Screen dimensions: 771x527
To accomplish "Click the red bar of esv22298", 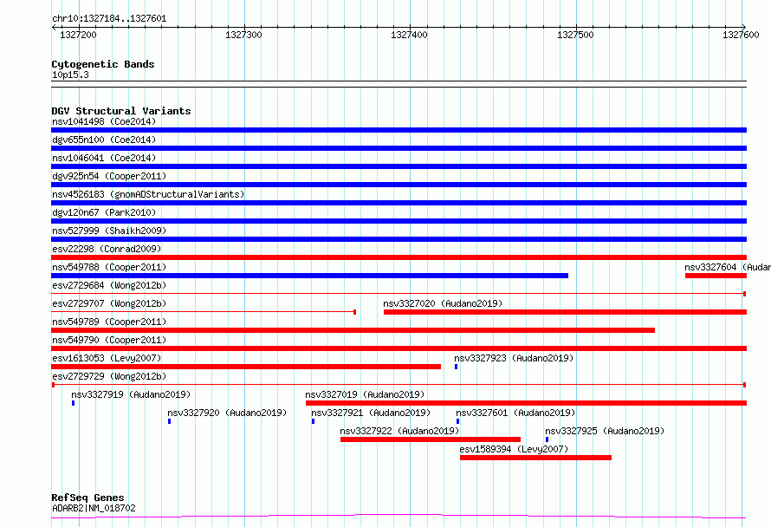I will point(398,257).
